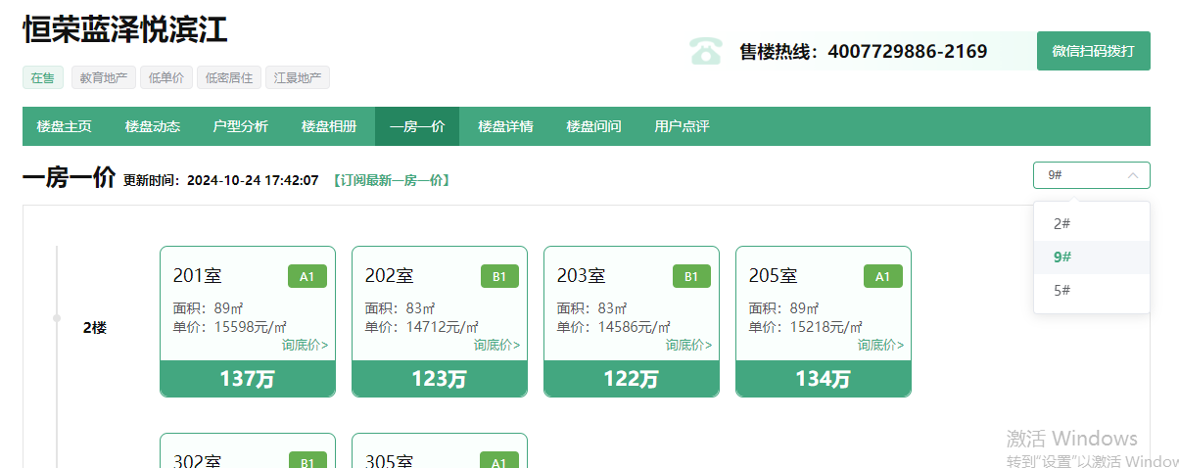1179x468 pixels.
Task: Click 单价：14712元/㎡ text
Action: tap(422, 327)
